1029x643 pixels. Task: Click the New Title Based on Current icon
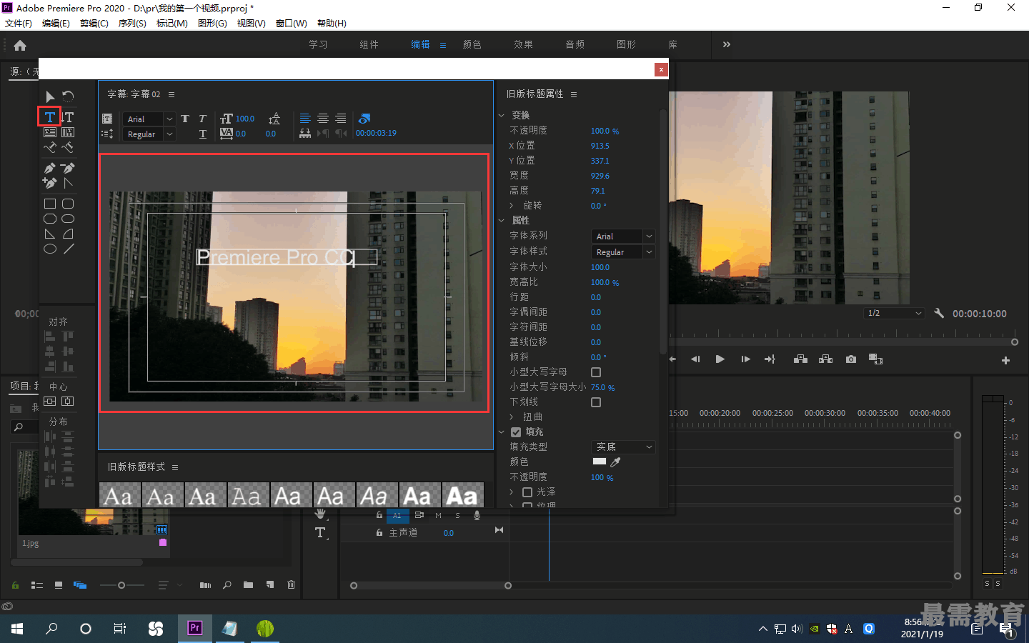pyautogui.click(x=107, y=119)
